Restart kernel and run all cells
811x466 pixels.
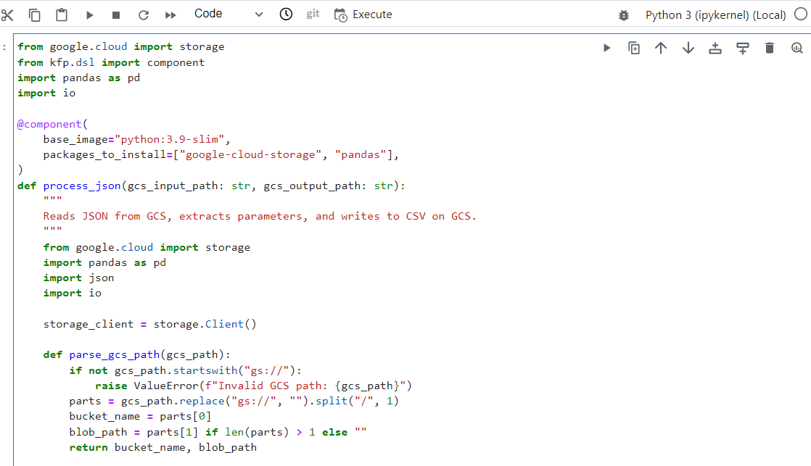(x=170, y=14)
